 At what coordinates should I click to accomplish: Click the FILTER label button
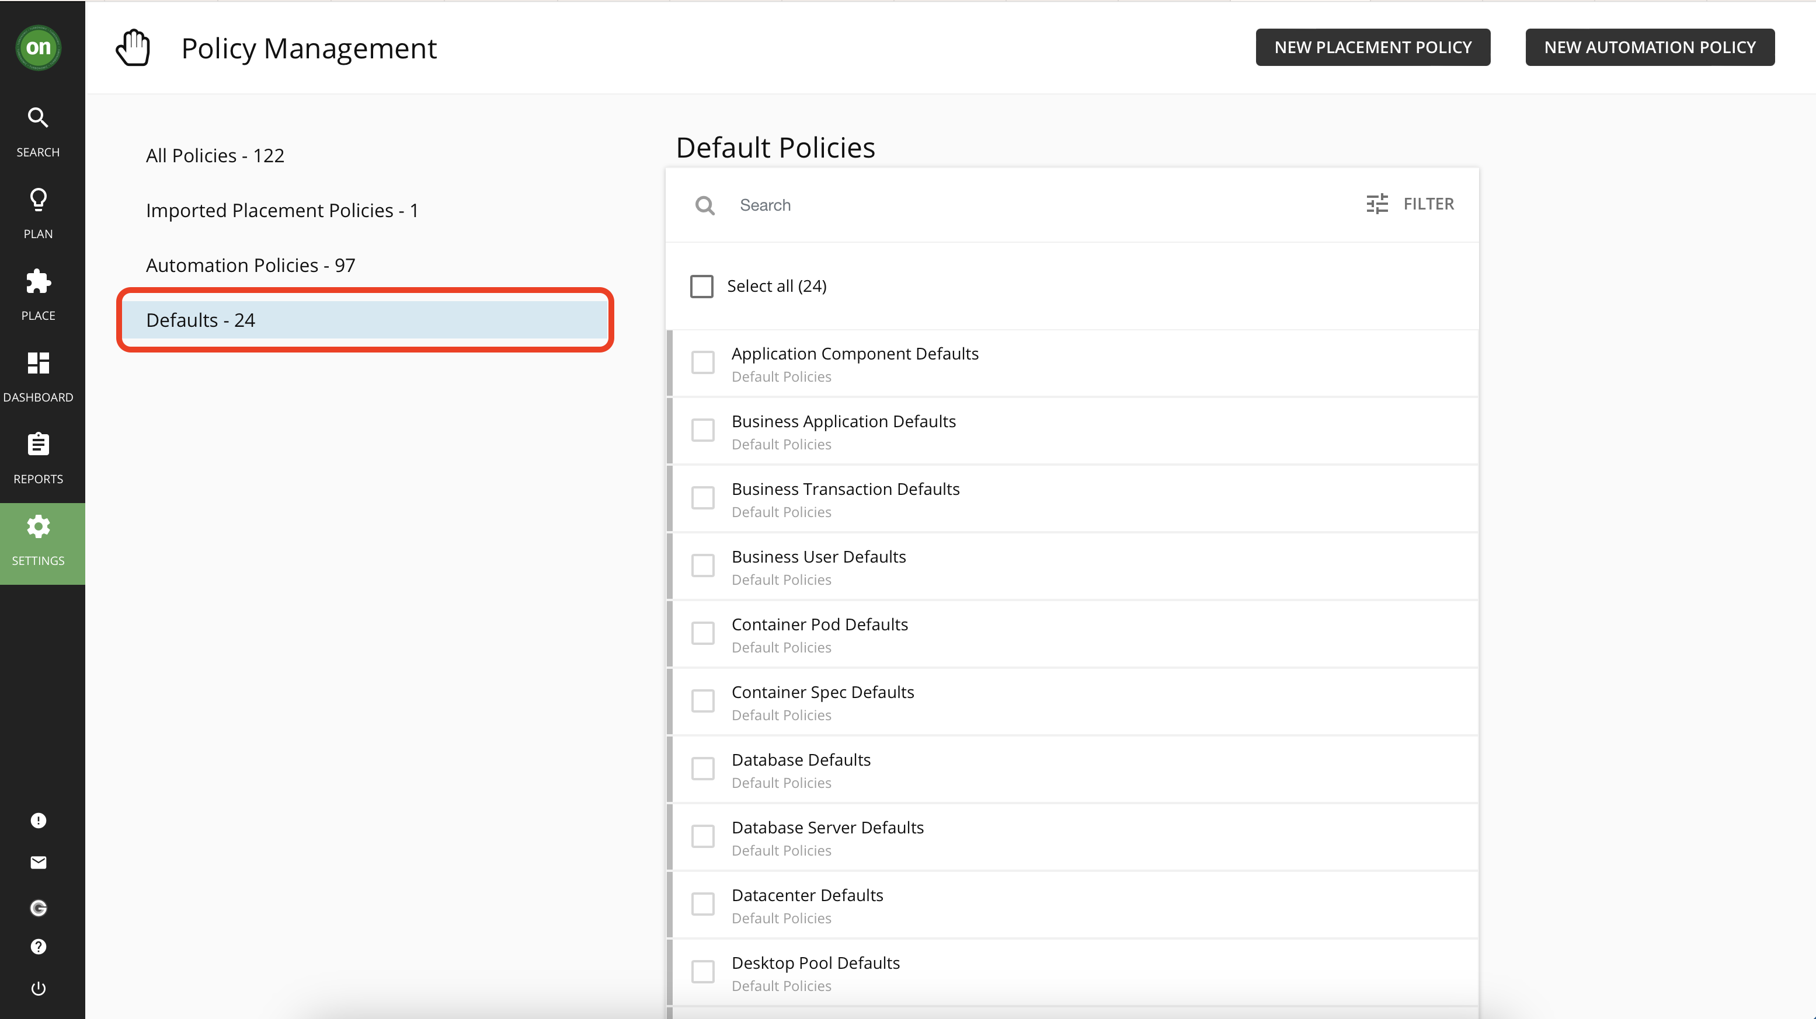point(1428,204)
